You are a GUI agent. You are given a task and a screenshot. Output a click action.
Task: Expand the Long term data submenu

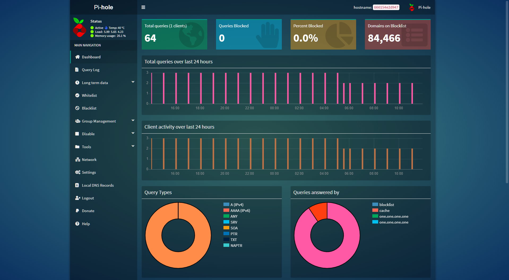[133, 82]
